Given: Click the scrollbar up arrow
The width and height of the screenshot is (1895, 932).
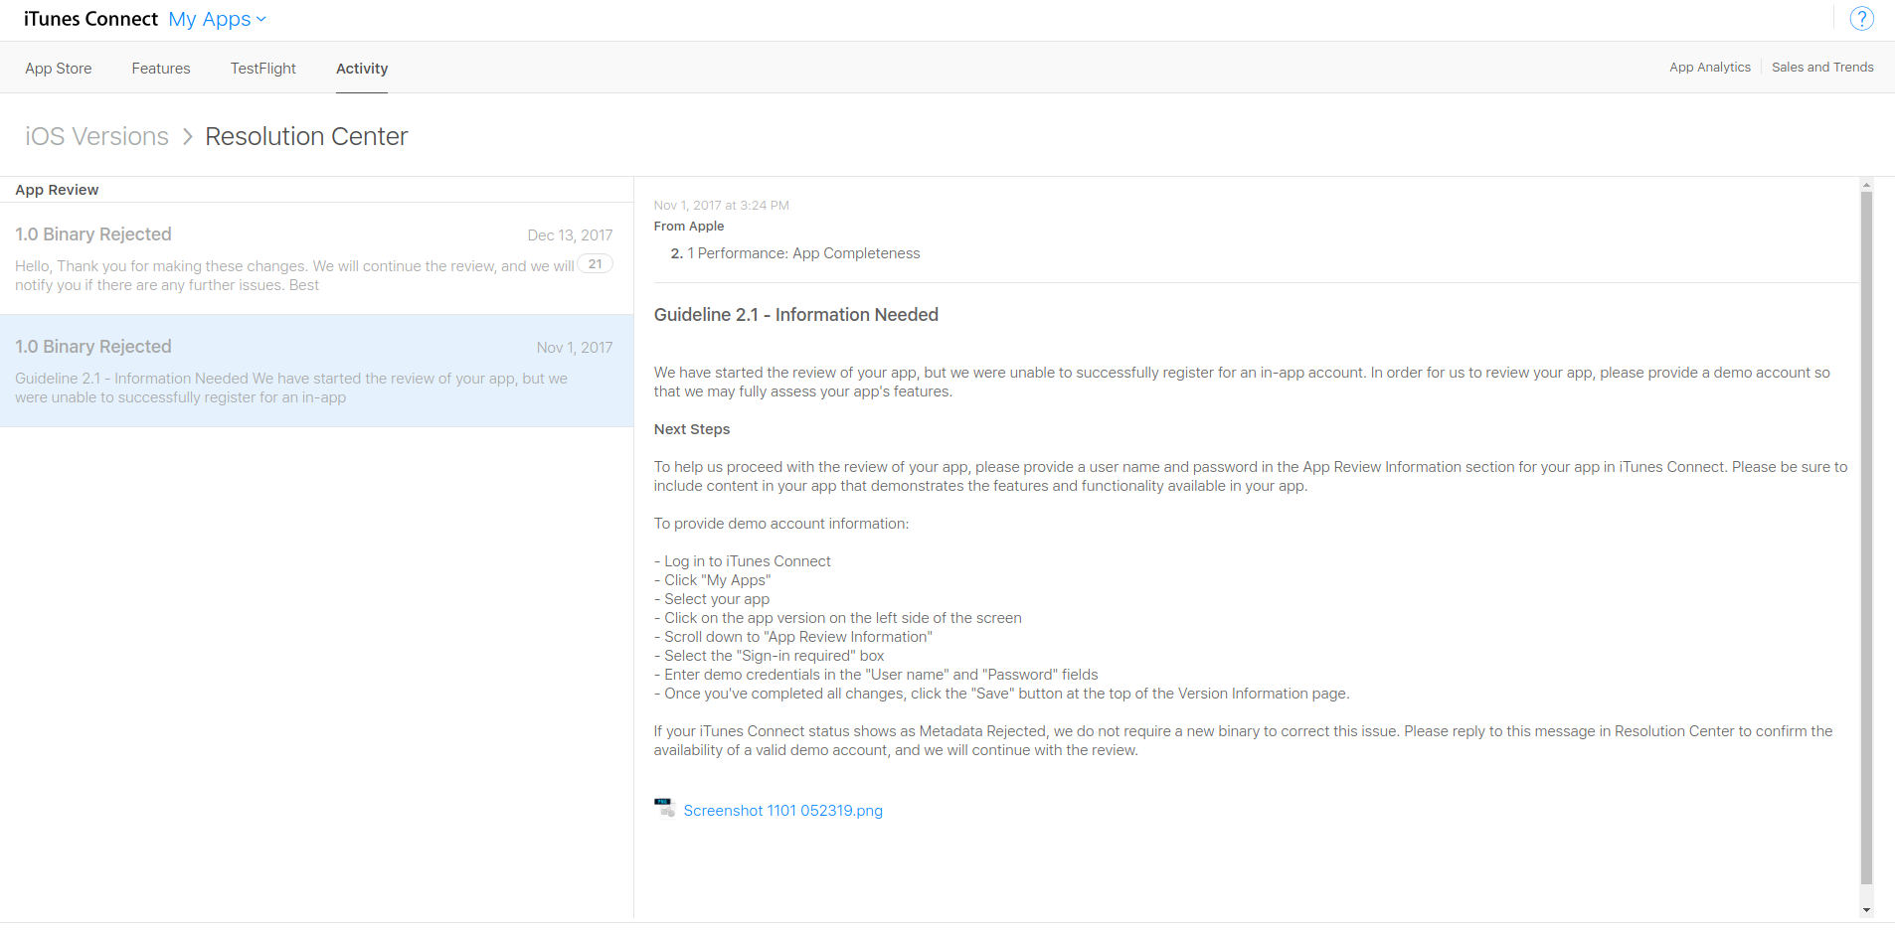Looking at the screenshot, I should pos(1866,185).
